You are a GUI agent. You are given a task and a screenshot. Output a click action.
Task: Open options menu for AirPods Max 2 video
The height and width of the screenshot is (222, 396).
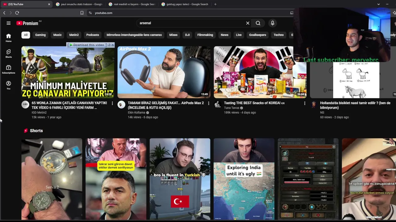click(209, 103)
